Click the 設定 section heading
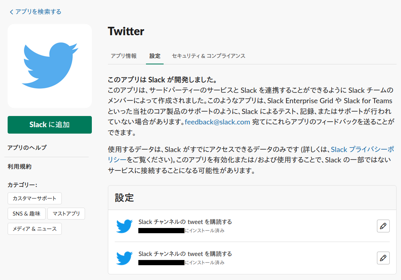The width and height of the screenshot is (401, 280). (124, 198)
